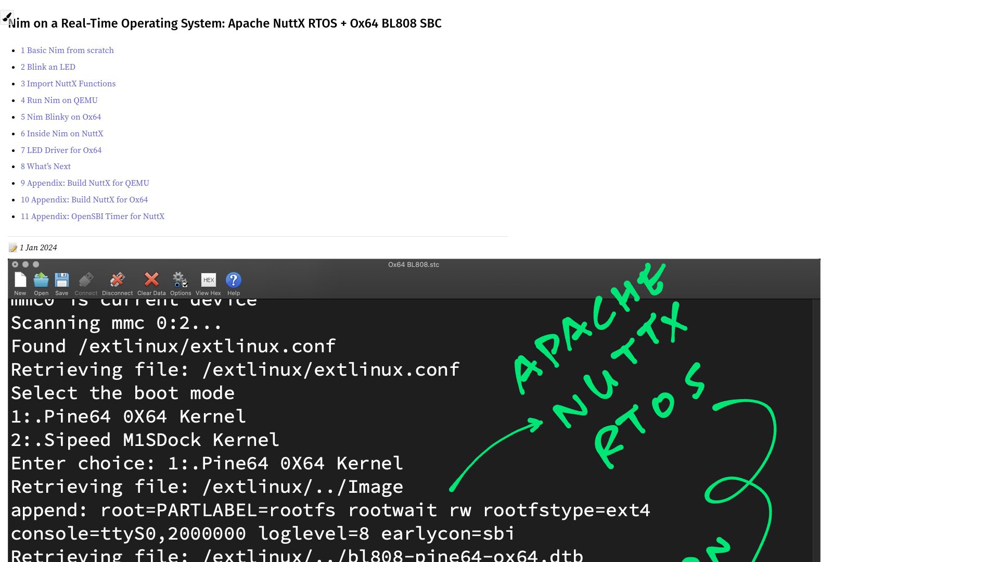Open '3 Import NuttX Functions' link
Screen dimensions: 999x562
68,84
